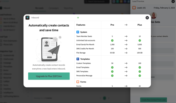Click the Email Sends Per Month label
Viewport: 176px width, 103px height.
point(85,45)
